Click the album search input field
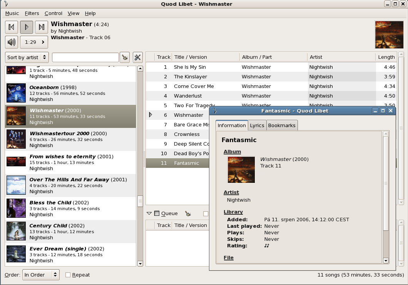Image resolution: width=408 pixels, height=285 pixels. tap(85, 58)
